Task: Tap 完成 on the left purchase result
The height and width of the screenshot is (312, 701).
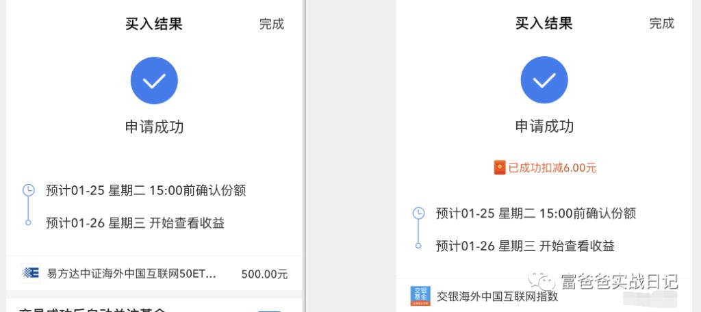Action: (x=271, y=24)
